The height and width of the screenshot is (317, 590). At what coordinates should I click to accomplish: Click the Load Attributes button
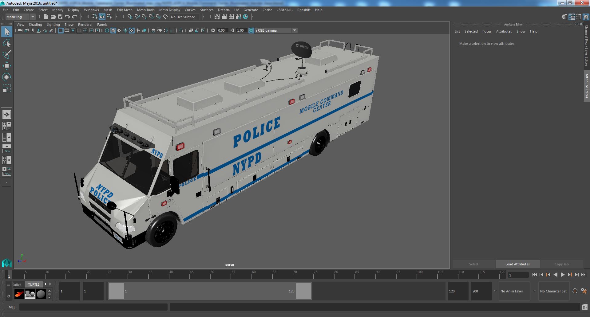click(517, 264)
